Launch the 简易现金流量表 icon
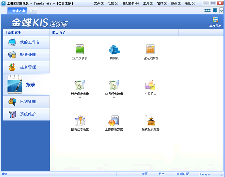225x177 pixels. click(x=114, y=85)
